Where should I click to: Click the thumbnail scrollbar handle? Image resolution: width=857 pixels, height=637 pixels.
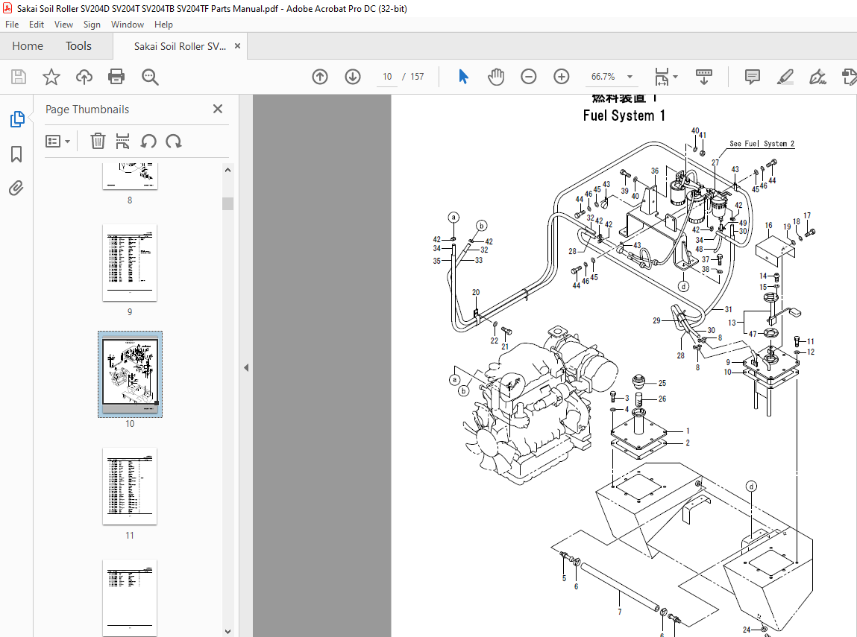coord(228,203)
